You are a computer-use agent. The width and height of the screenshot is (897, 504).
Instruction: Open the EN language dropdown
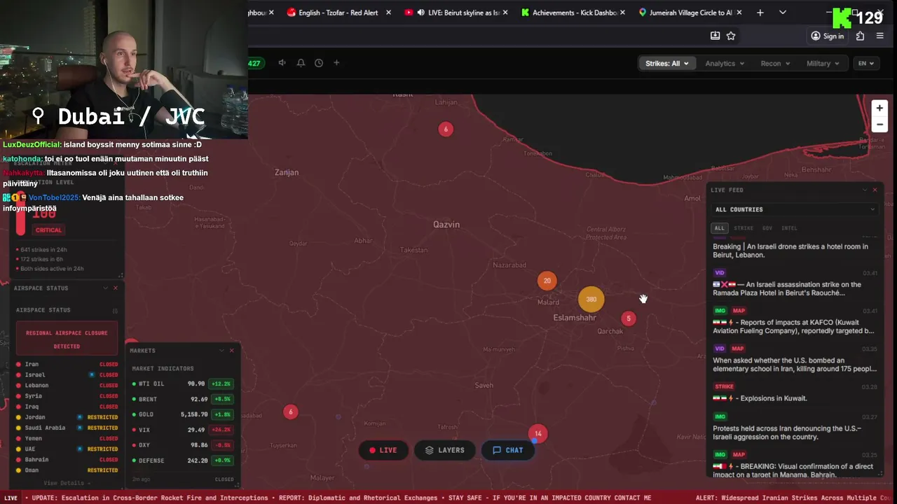[x=866, y=63]
